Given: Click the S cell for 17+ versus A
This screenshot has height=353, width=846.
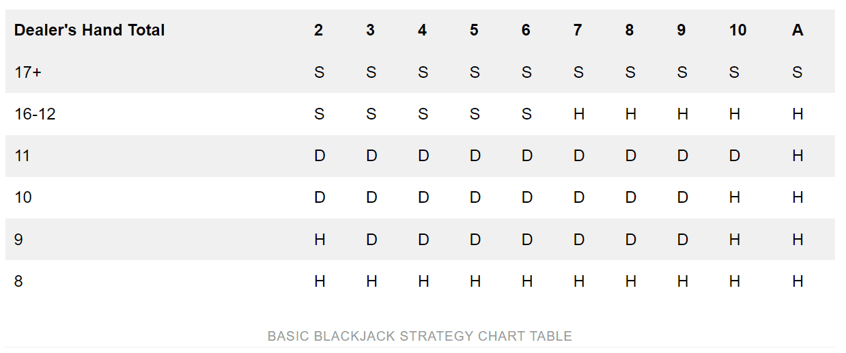Looking at the screenshot, I should [x=798, y=72].
